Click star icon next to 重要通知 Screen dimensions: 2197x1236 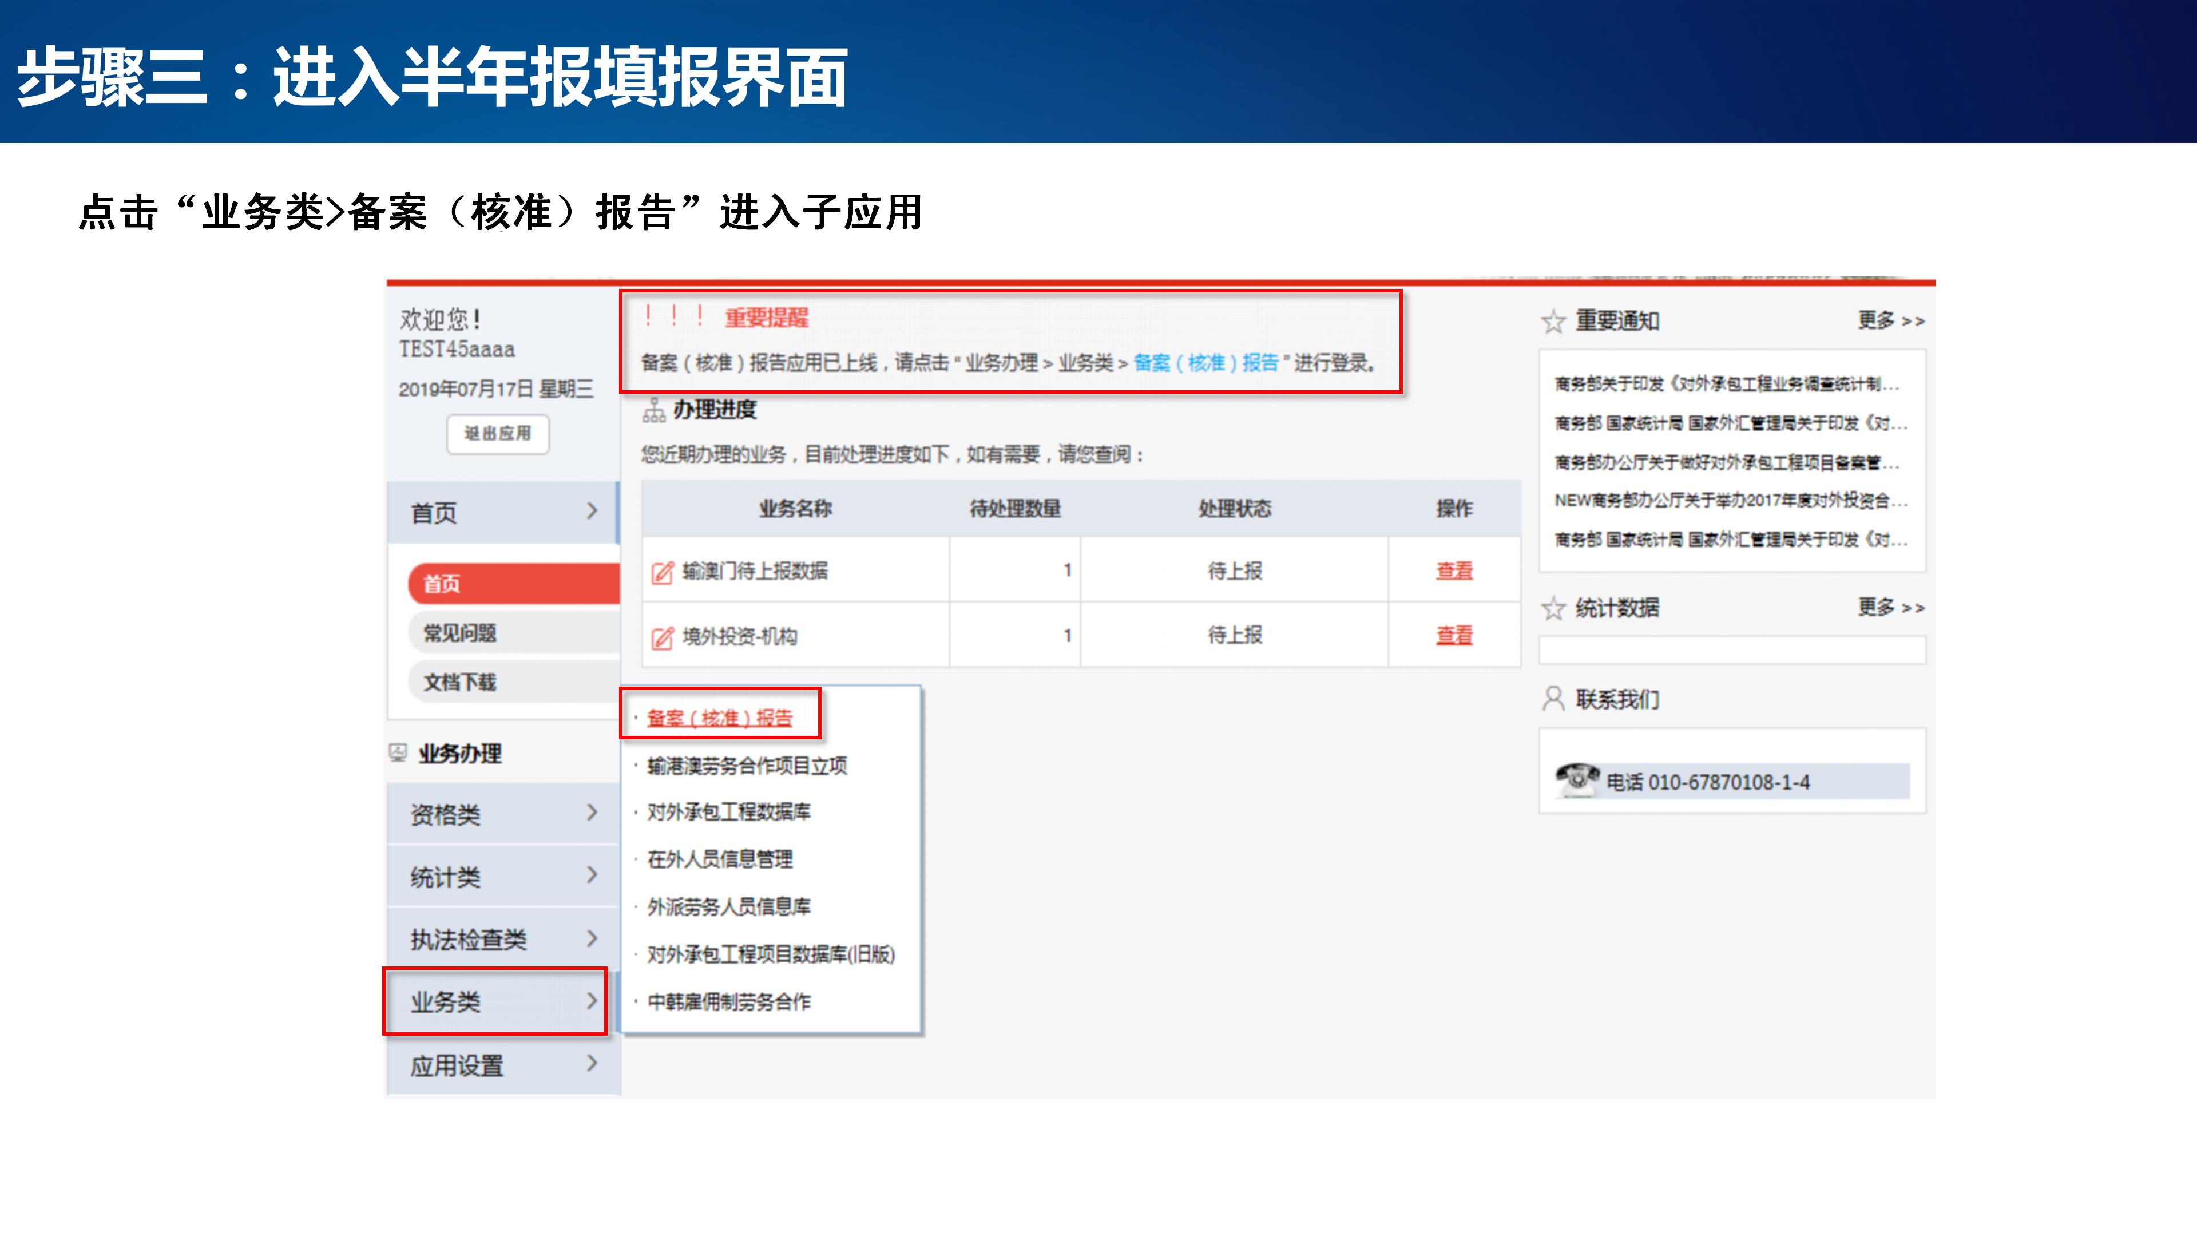[1553, 322]
